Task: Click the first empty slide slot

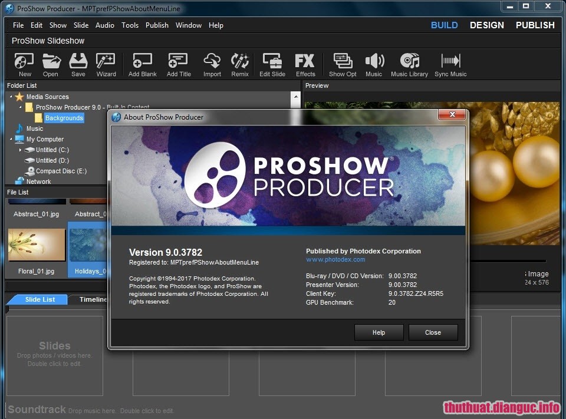Action: click(x=55, y=356)
